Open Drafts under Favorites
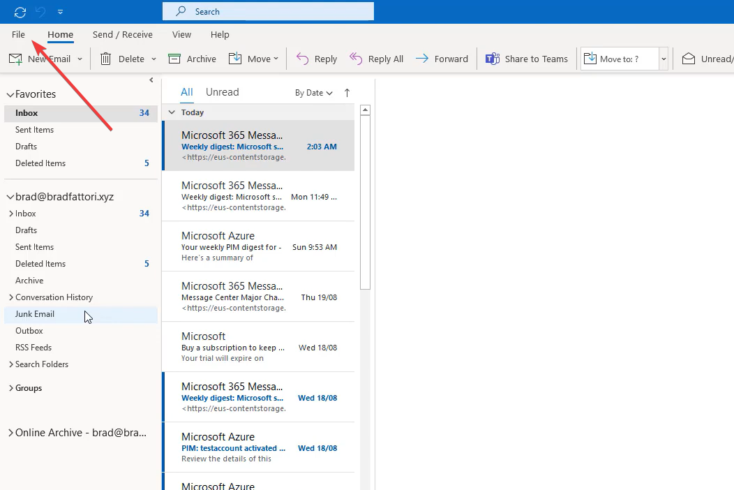This screenshot has width=734, height=490. [x=81, y=147]
